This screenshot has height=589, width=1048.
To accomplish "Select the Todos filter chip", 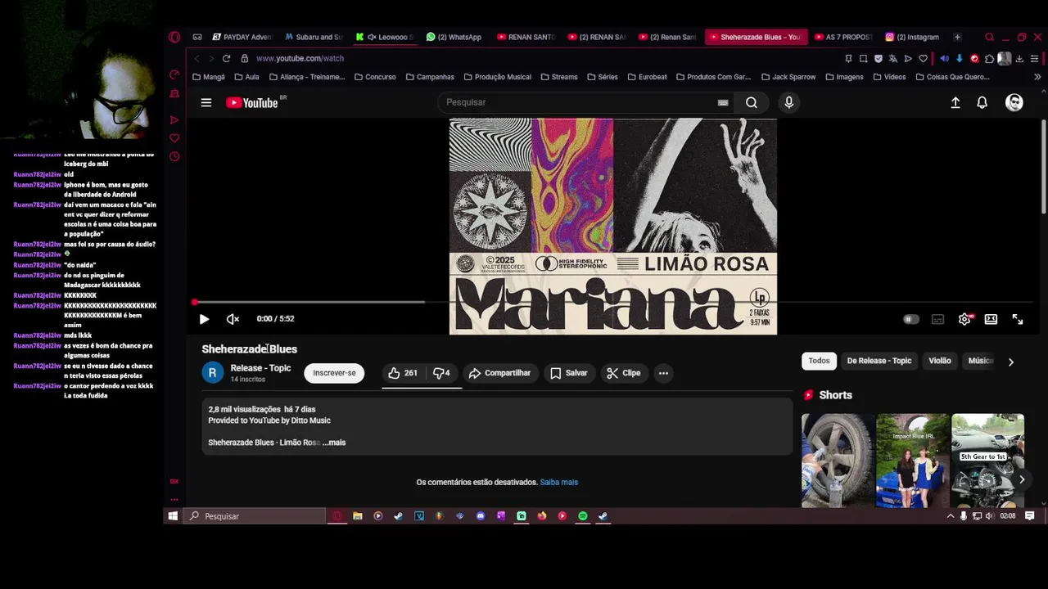I will click(819, 361).
